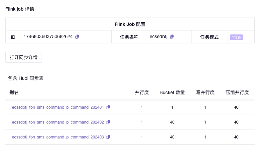Image resolution: width=260 pixels, height=160 pixels.
Task: Click the 并行度 column header
Action: [142, 93]
